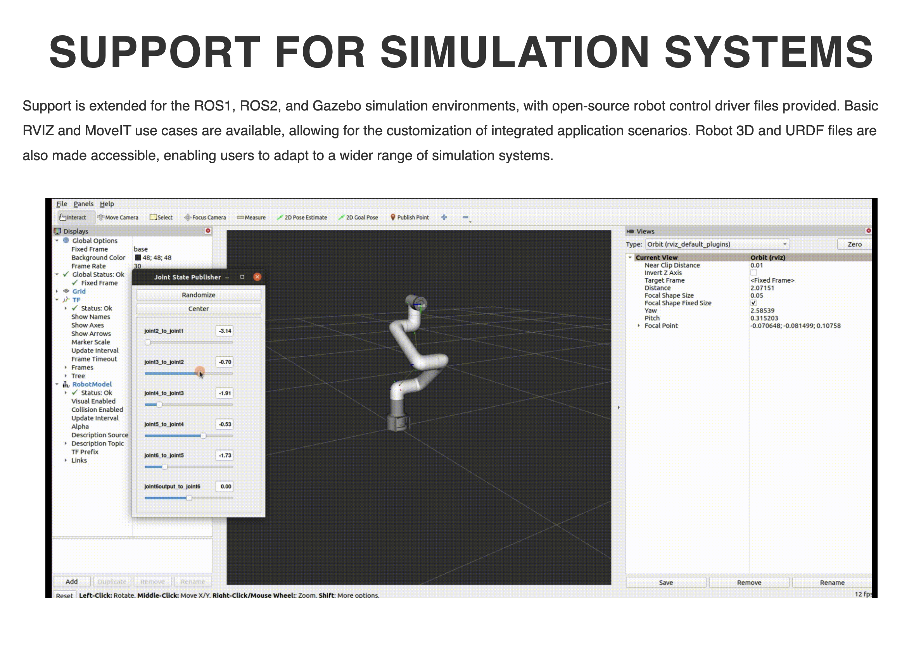Click the Remove button in Views panel

[x=749, y=582]
